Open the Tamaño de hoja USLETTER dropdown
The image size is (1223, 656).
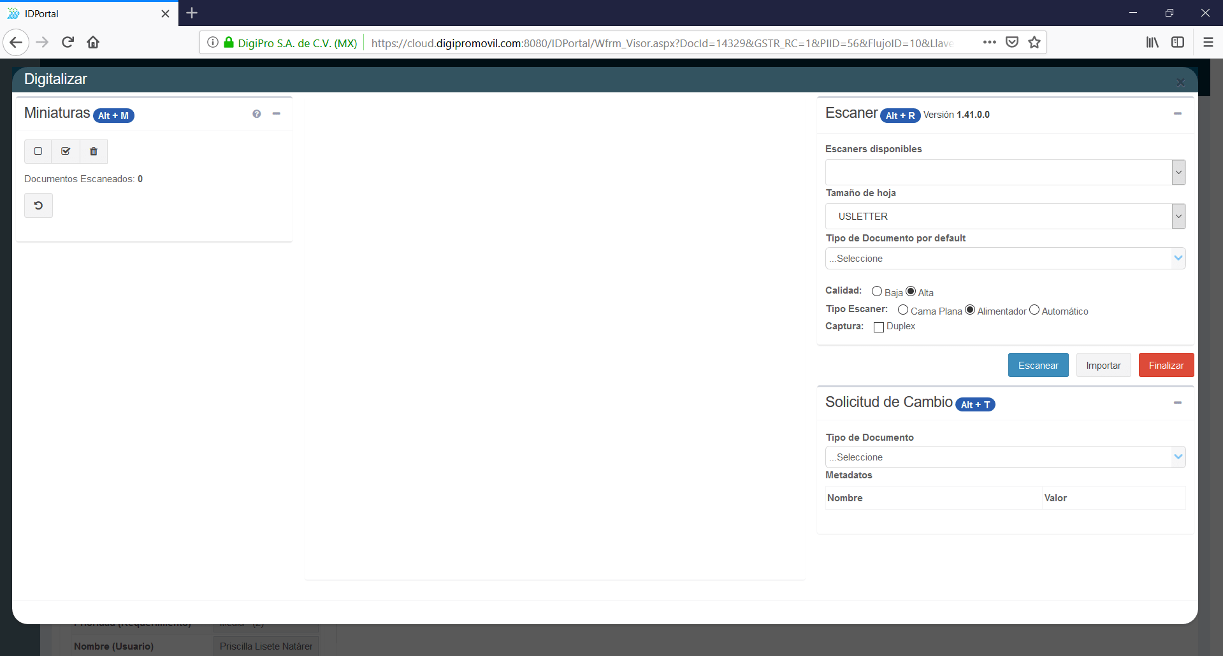point(1005,217)
